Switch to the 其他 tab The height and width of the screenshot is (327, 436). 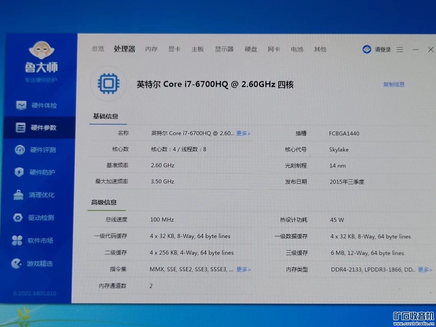point(320,49)
